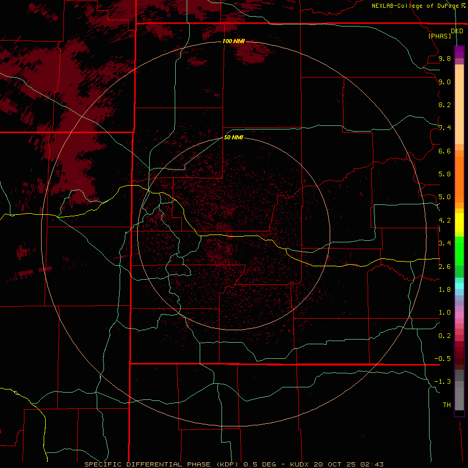
Task: Click SPECIFIC DIFFERENTIAL PHASE (KDP) caption text
Action: [x=161, y=464]
